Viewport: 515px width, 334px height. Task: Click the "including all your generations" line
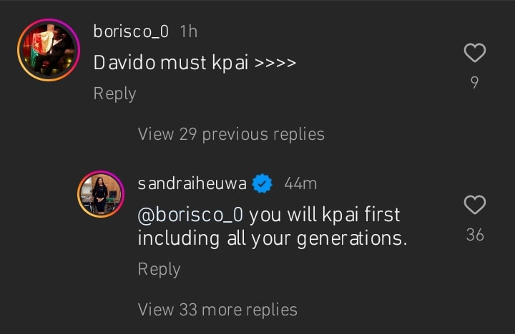pos(272,238)
